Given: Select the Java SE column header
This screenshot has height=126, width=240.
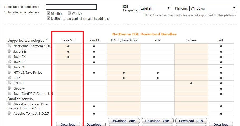Looking at the screenshot, I should (x=68, y=40).
